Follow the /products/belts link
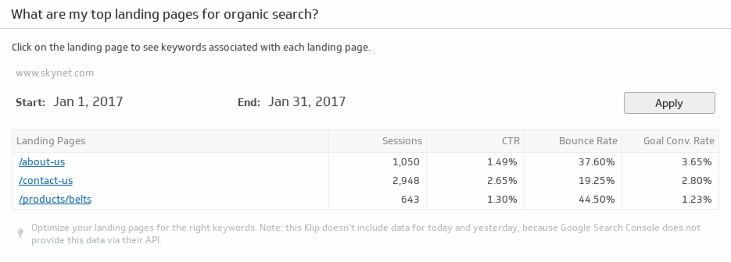Image resolution: width=731 pixels, height=262 pixels. (55, 199)
